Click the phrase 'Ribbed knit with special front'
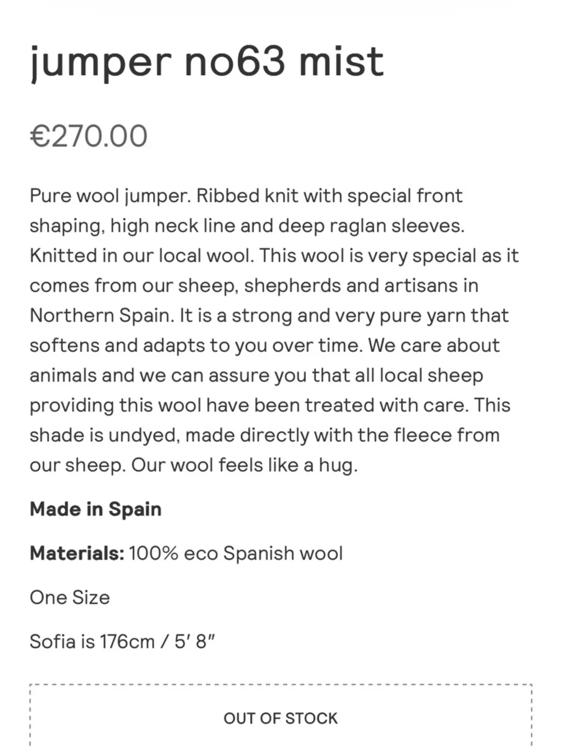561x748 pixels. tap(329, 196)
